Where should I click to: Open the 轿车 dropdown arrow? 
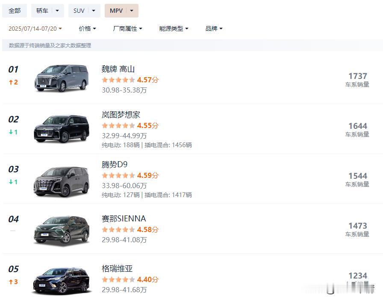pos(57,11)
